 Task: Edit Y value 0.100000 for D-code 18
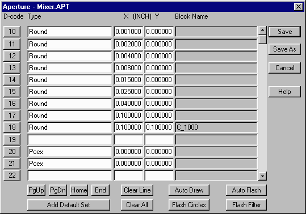pos(159,127)
